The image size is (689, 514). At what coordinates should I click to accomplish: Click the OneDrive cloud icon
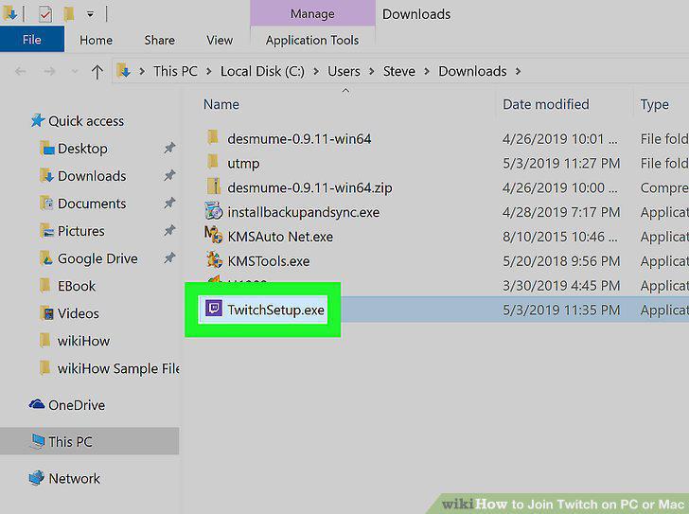(37, 404)
